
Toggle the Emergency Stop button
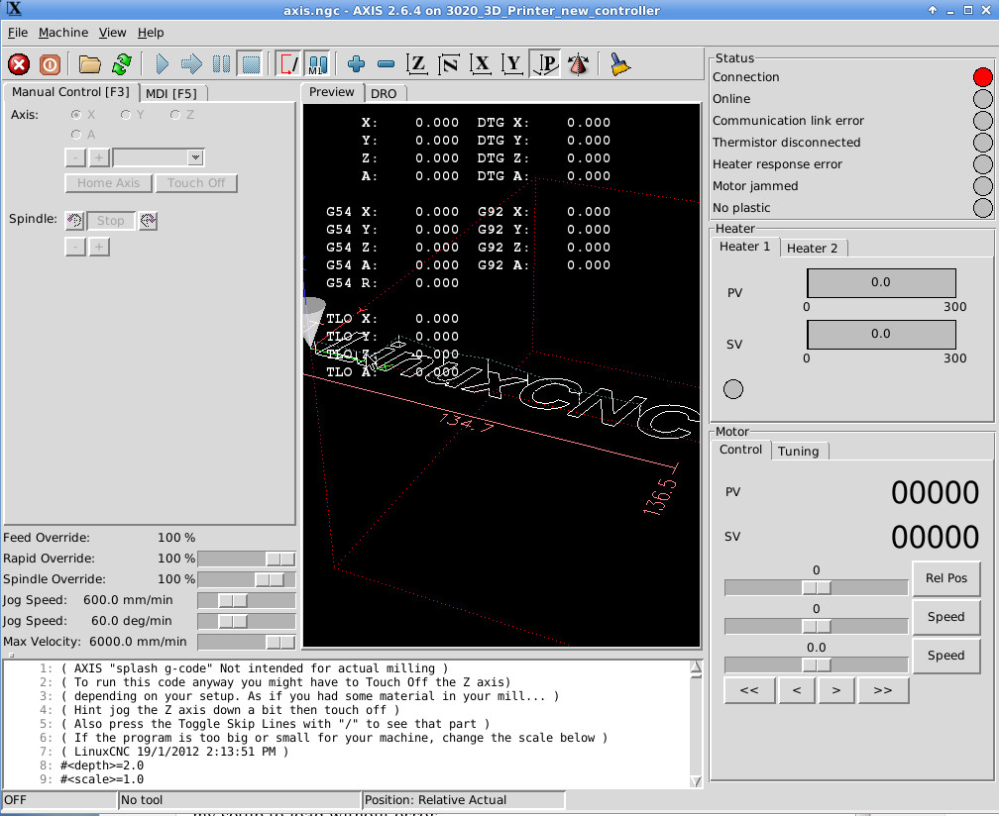click(19, 64)
